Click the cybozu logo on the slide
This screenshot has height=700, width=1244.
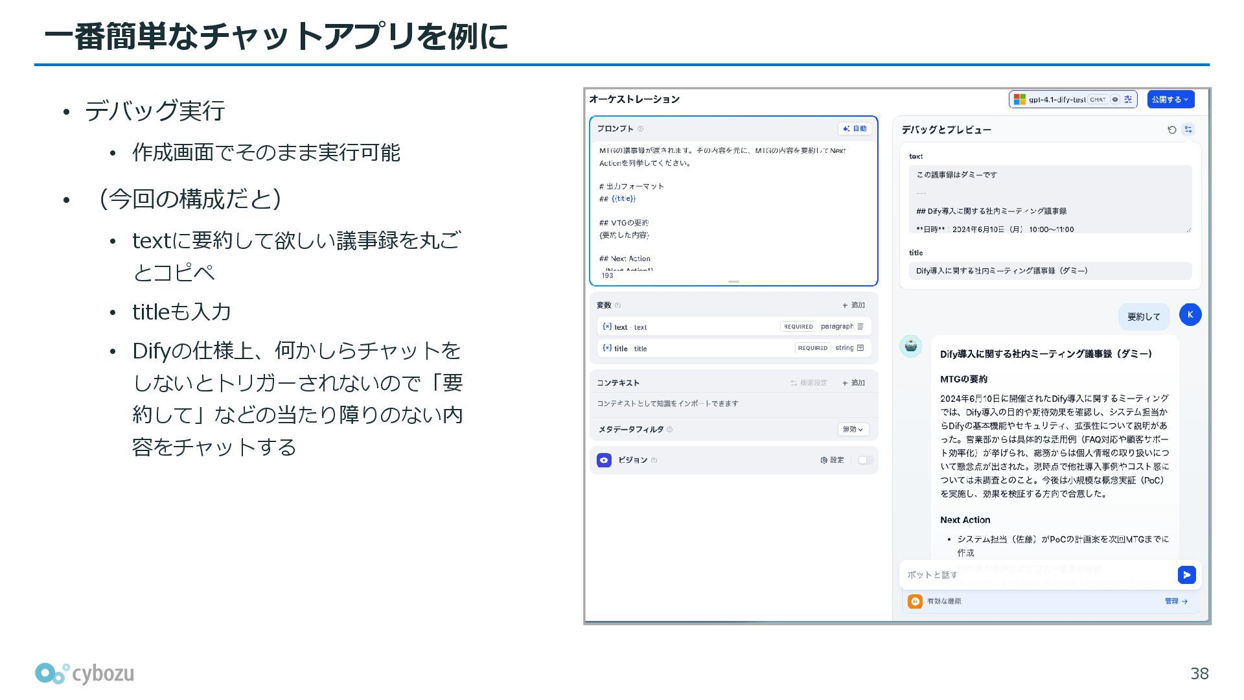[x=84, y=673]
